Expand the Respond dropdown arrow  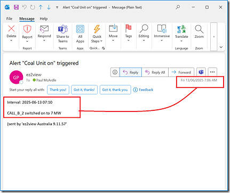point(44,41)
